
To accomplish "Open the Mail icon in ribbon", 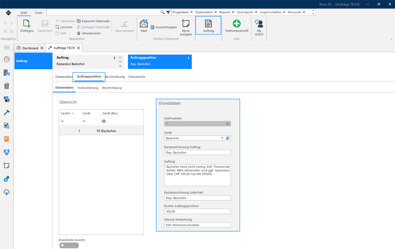I will [x=144, y=24].
